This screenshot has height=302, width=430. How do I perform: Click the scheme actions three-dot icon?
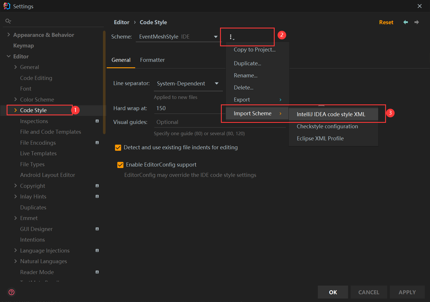tap(231, 37)
